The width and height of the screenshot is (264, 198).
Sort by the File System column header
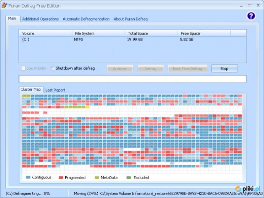(98, 33)
